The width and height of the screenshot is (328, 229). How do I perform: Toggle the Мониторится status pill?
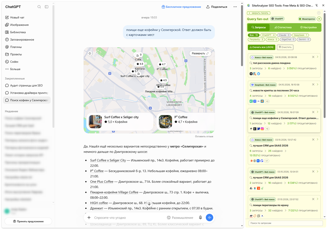pyautogui.click(x=307, y=19)
